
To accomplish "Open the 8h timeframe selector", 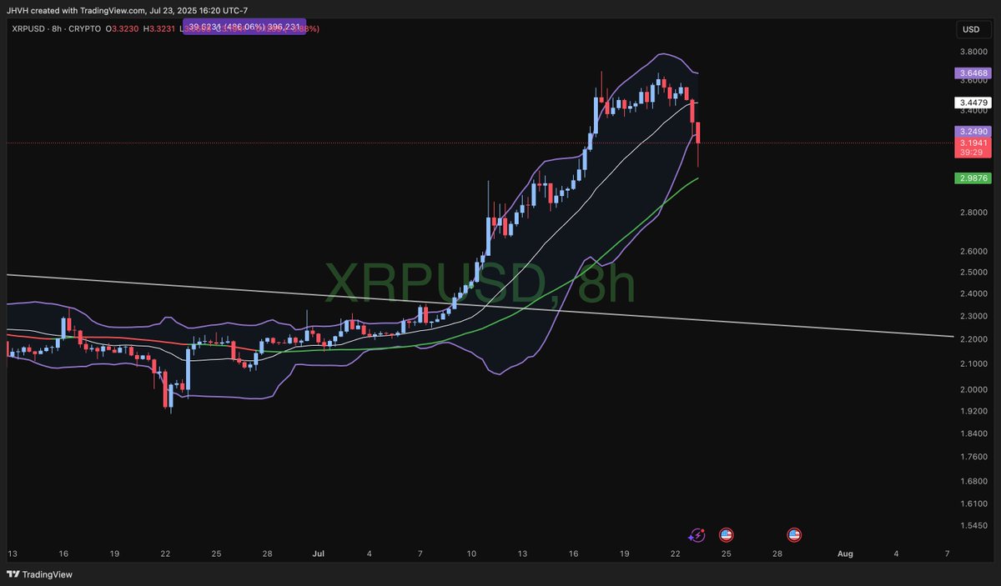I will click(57, 28).
